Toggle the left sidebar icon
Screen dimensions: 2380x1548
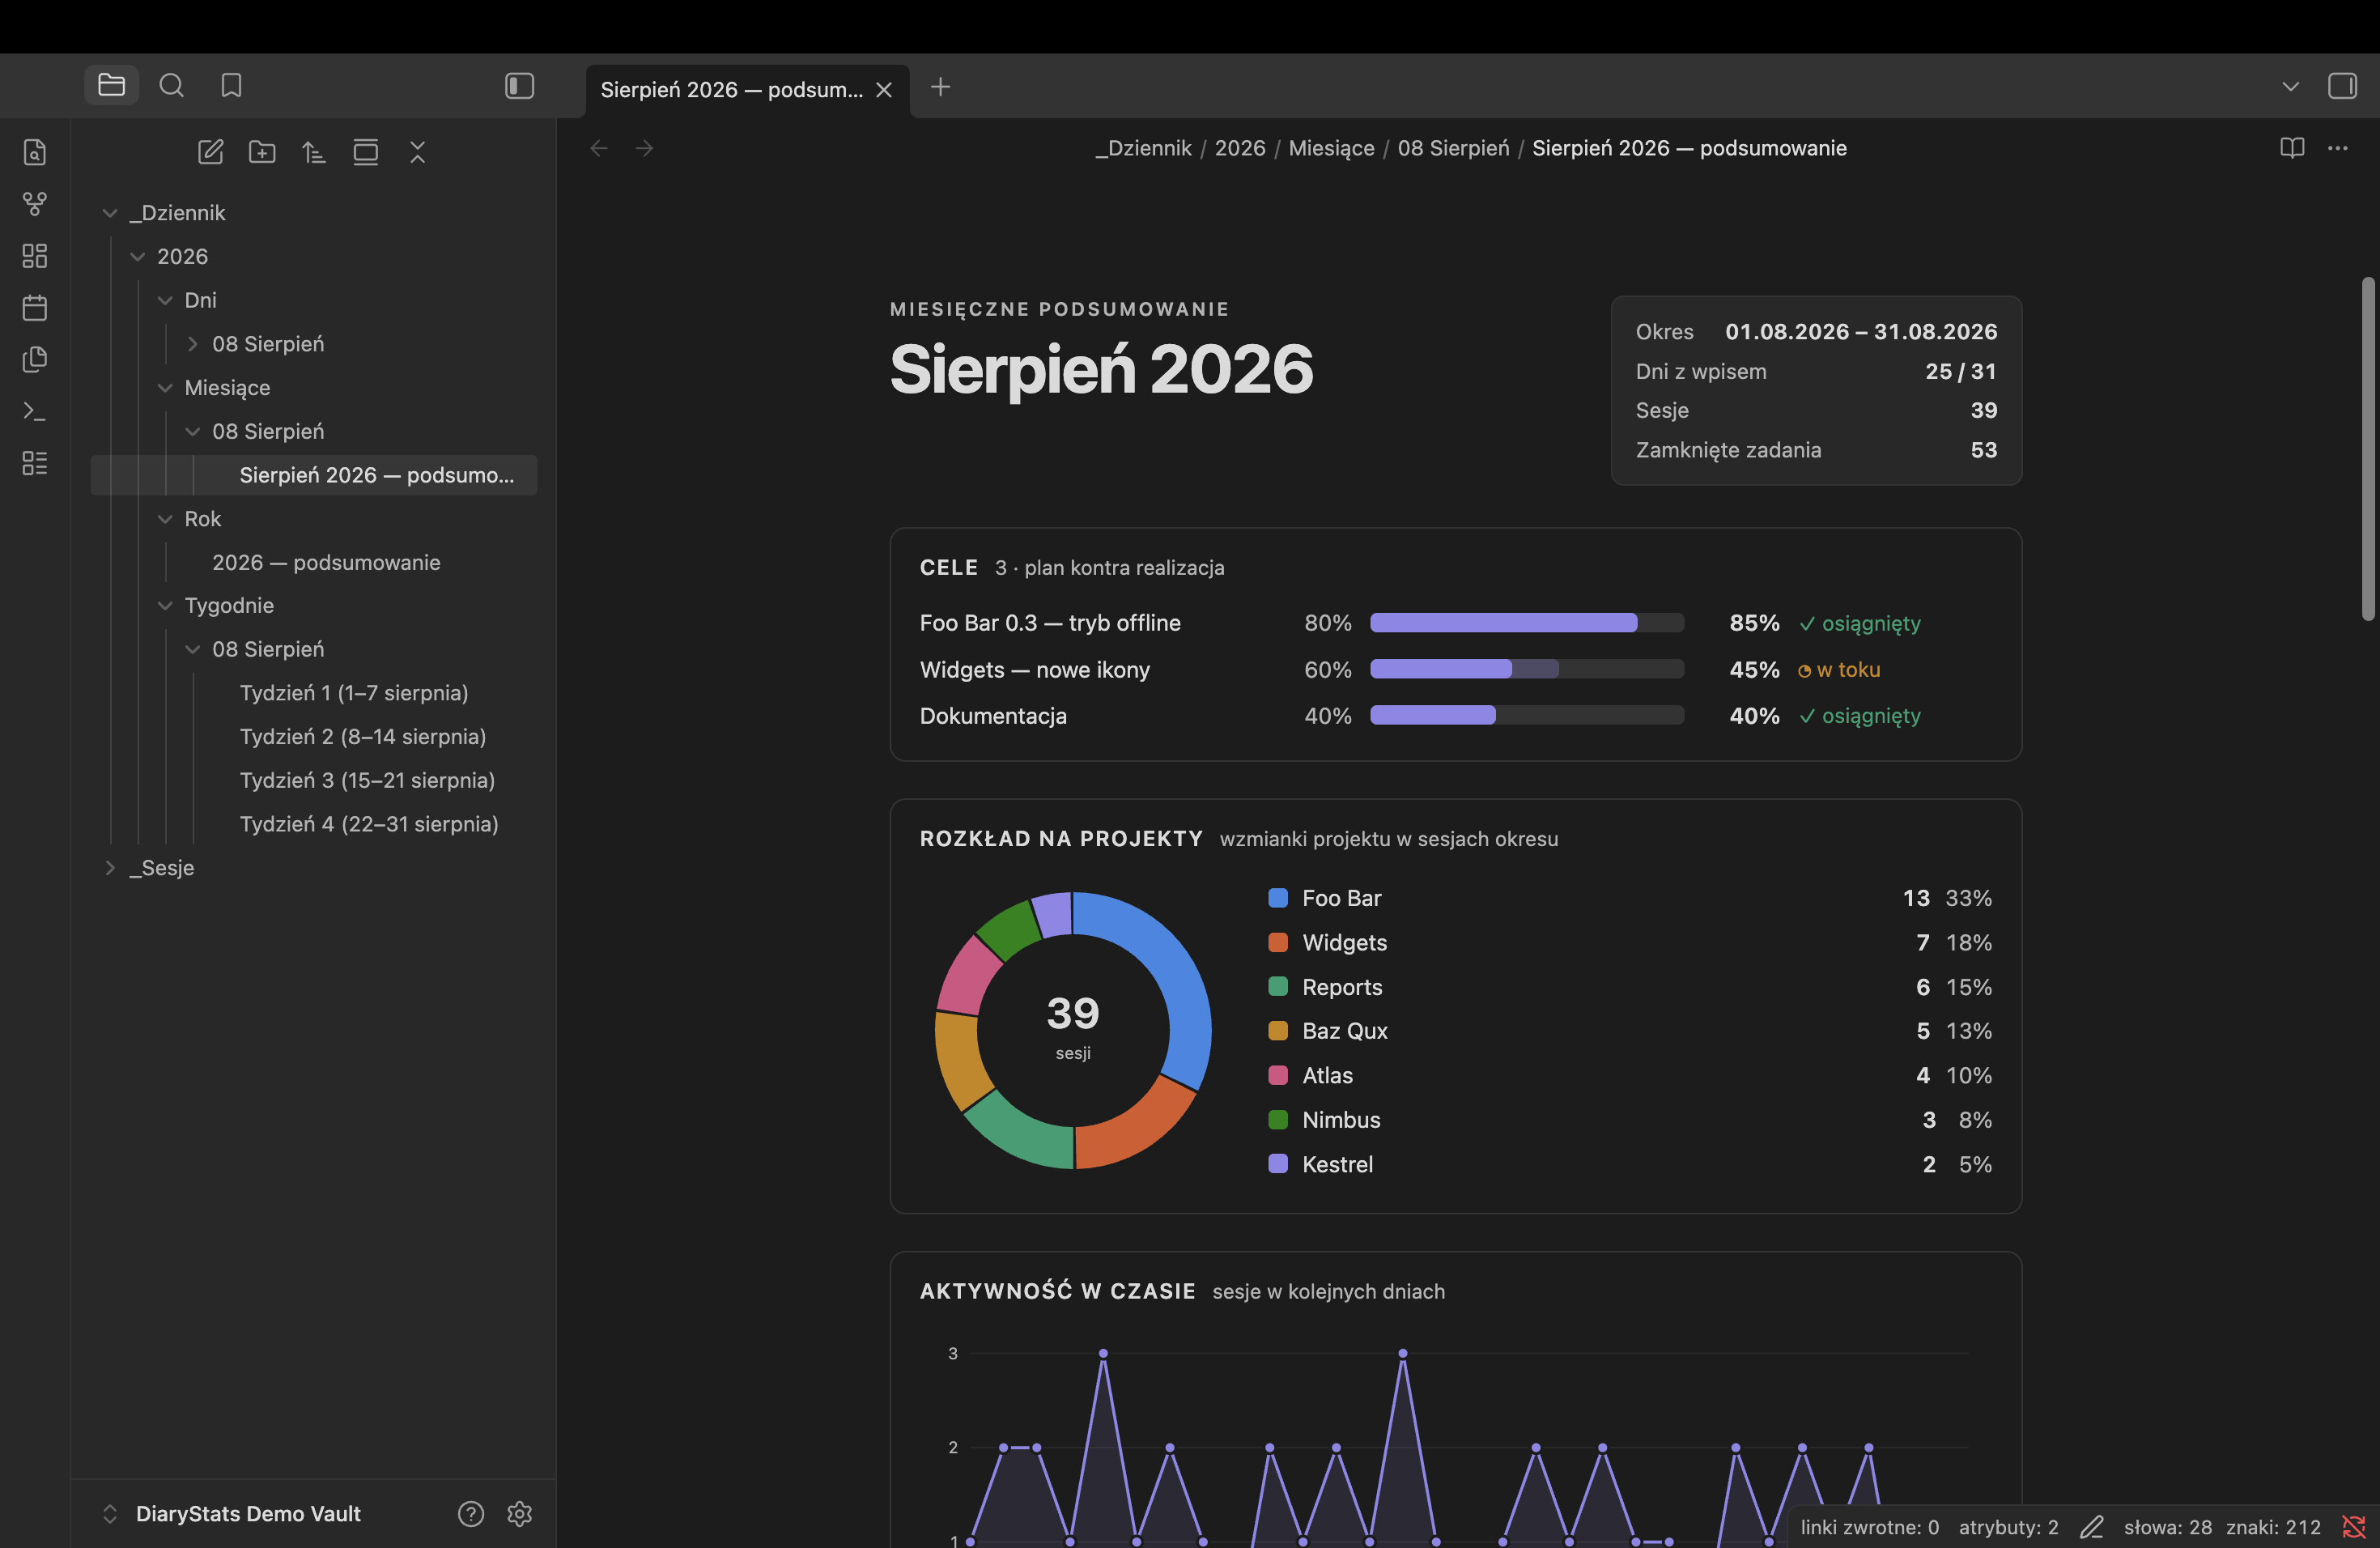pyautogui.click(x=519, y=86)
